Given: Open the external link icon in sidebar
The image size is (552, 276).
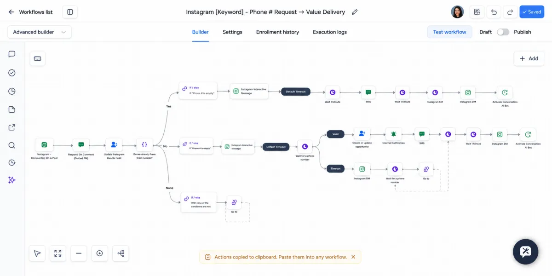Looking at the screenshot, I should pyautogui.click(x=12, y=127).
